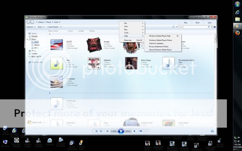Select Alice Cooper album thumbnail
Viewport: 242px width, 151px height.
pyautogui.click(x=131, y=63)
